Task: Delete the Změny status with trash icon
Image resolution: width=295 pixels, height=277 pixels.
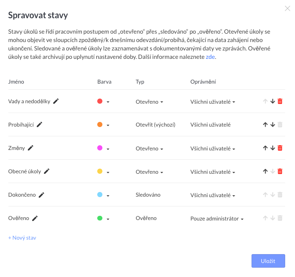Action: click(280, 148)
